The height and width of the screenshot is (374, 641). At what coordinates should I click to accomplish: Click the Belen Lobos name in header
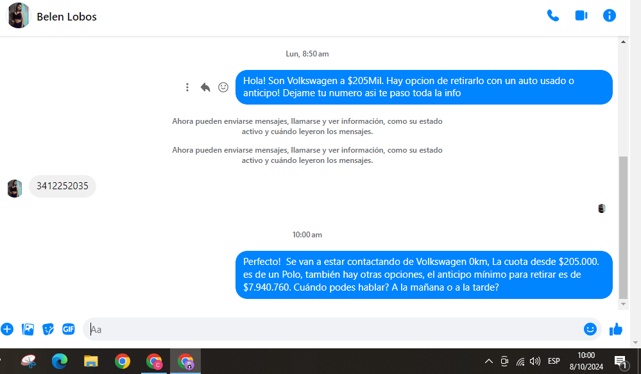click(x=67, y=17)
